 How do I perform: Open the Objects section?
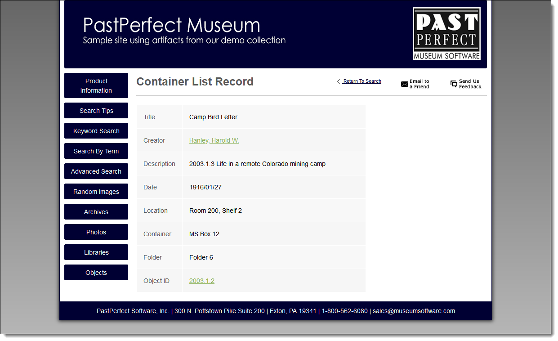coord(96,272)
